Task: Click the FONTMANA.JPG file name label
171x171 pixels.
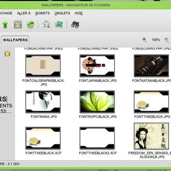Action: 44,117
